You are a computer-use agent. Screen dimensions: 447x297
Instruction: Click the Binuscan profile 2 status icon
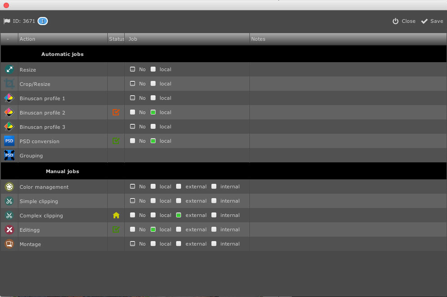[x=116, y=112]
